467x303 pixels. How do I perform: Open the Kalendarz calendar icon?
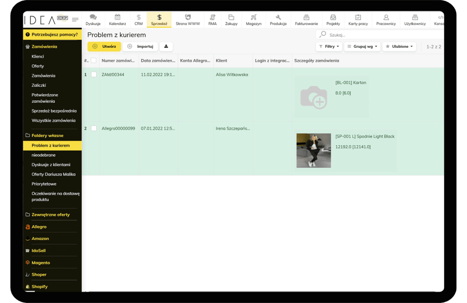pos(117,17)
